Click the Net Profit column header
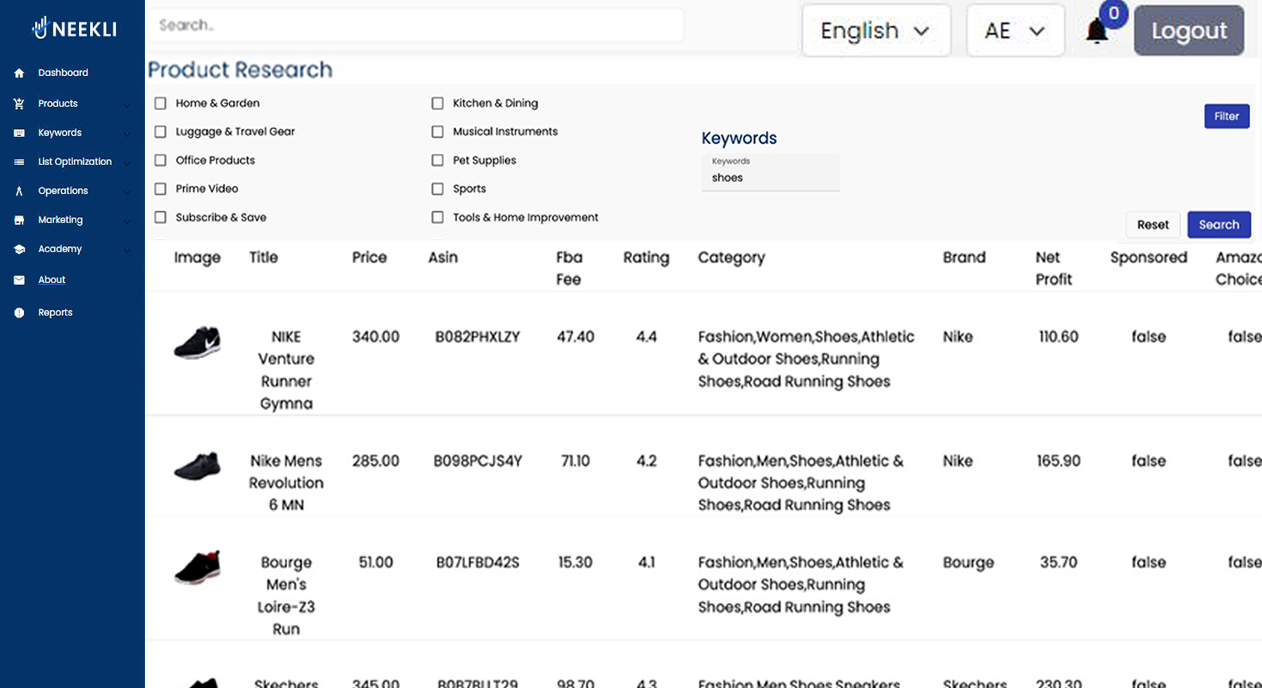This screenshot has height=688, width=1262. (x=1054, y=268)
